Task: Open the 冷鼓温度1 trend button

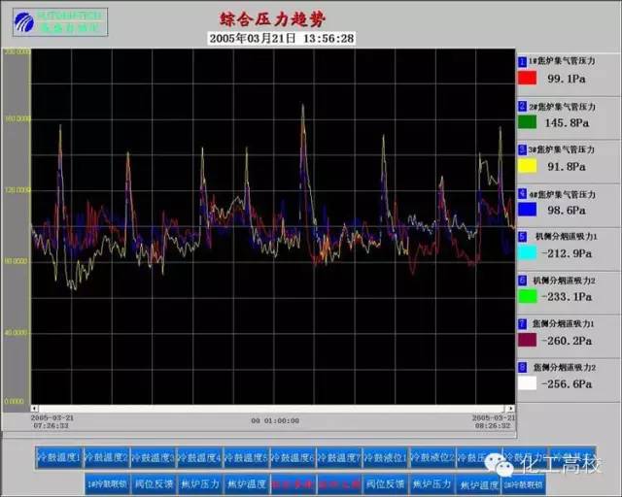Action: pos(58,458)
